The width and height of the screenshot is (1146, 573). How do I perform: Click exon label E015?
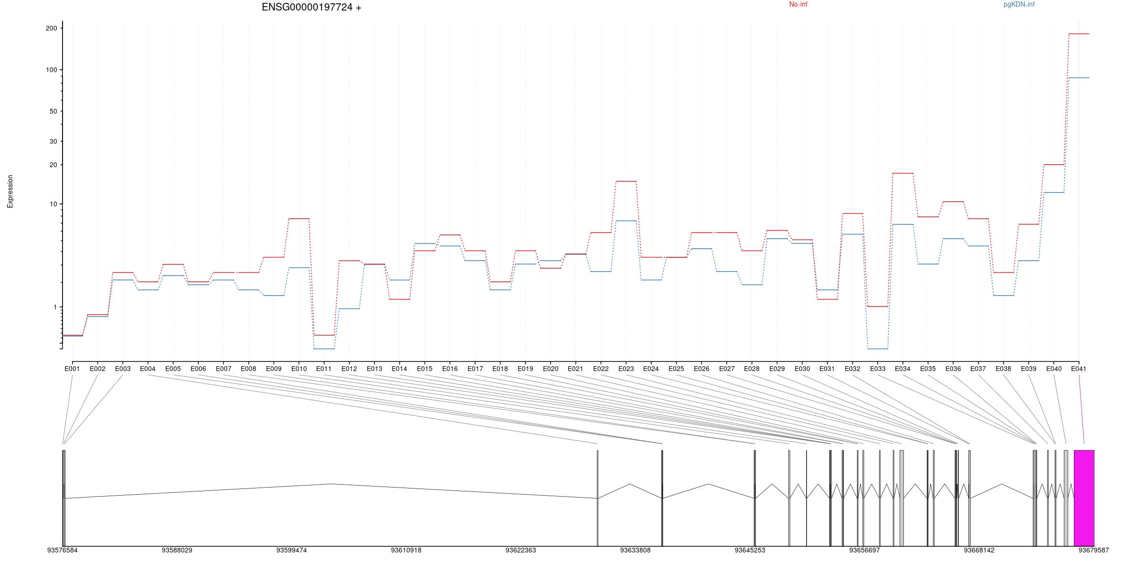click(x=424, y=369)
